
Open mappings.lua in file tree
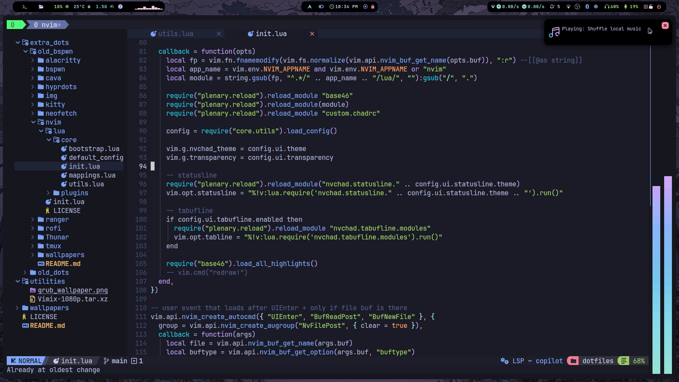point(92,175)
